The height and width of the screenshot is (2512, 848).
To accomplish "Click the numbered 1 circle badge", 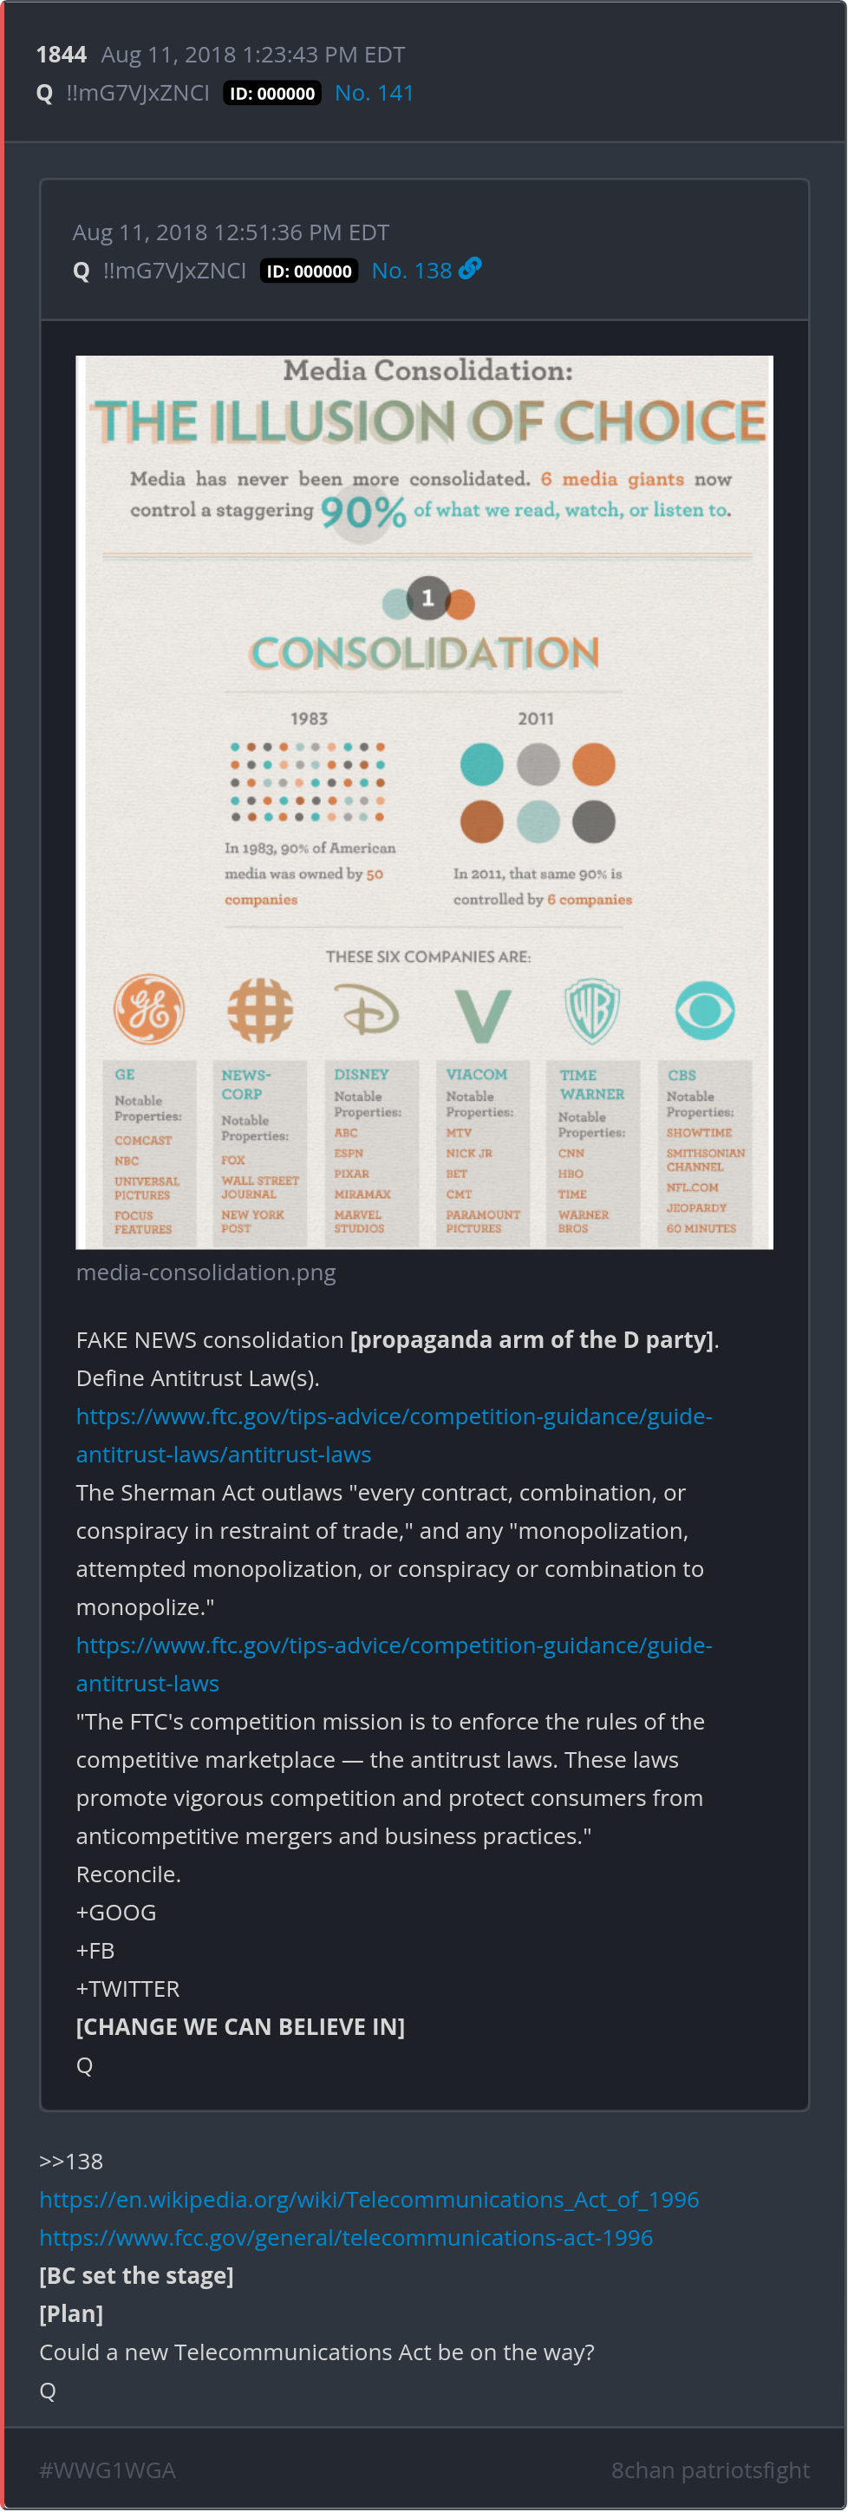I will [x=427, y=598].
